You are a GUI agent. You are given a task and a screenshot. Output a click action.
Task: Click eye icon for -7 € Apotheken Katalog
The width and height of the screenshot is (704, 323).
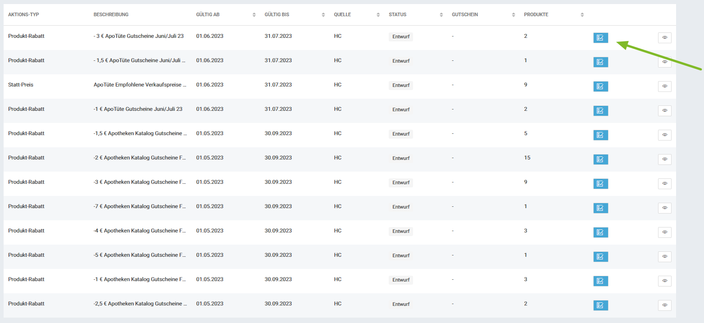tap(664, 208)
